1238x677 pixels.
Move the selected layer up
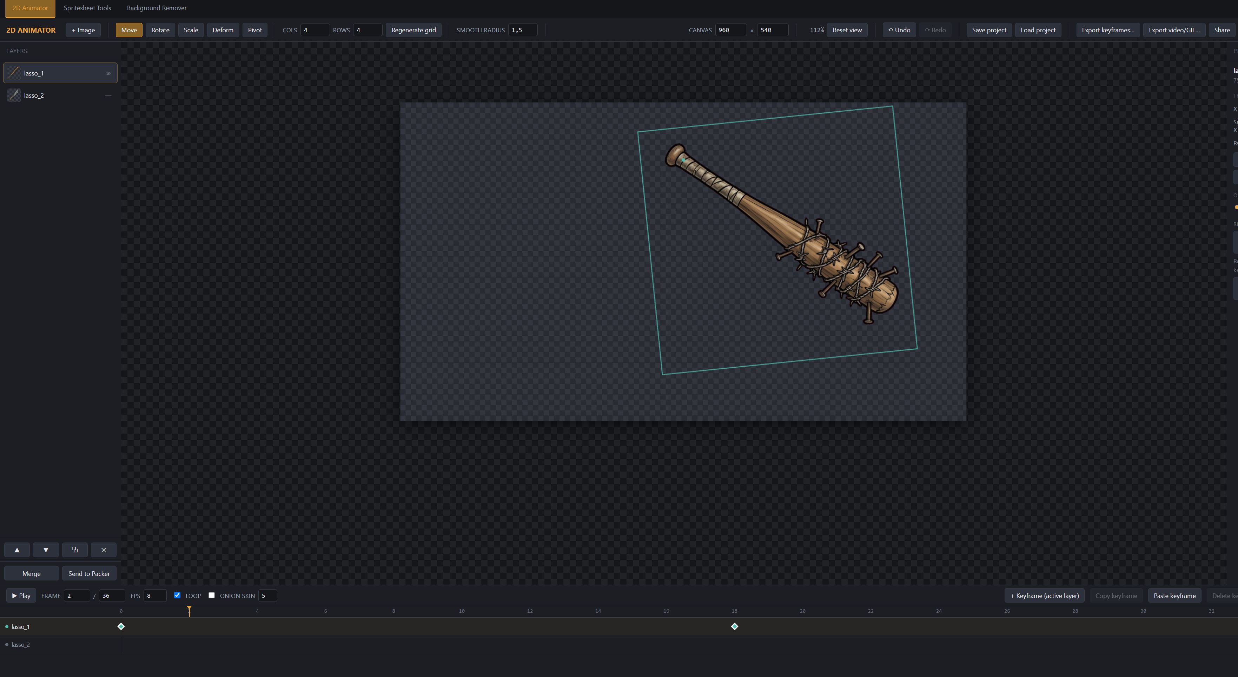pos(17,550)
